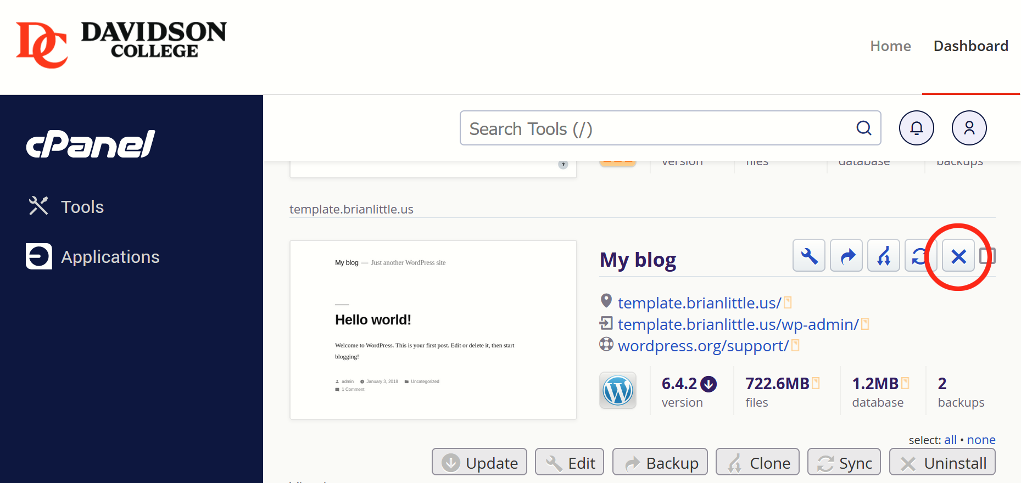Click the search magnifier icon
This screenshot has height=483, width=1021.
click(x=863, y=128)
